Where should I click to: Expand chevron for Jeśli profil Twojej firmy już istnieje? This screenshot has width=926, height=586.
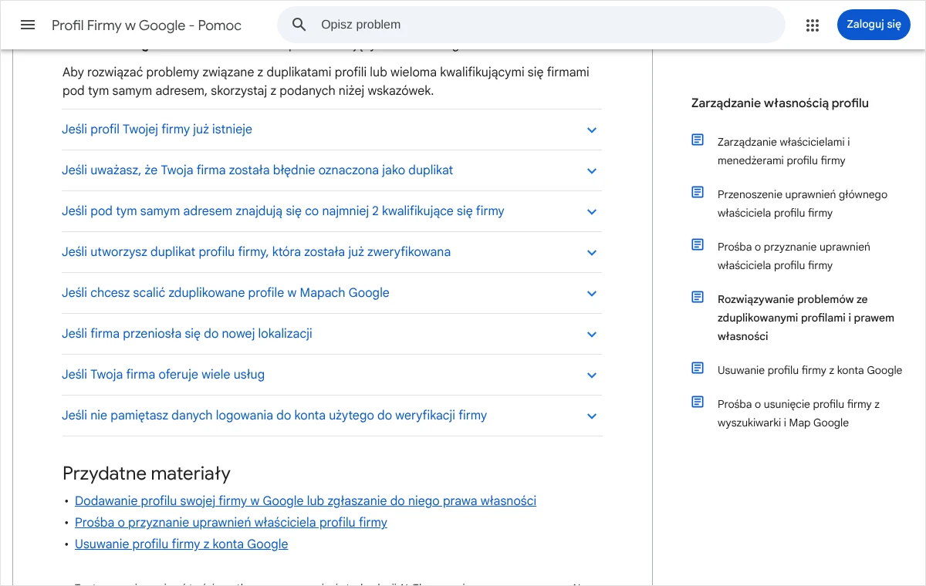click(592, 130)
